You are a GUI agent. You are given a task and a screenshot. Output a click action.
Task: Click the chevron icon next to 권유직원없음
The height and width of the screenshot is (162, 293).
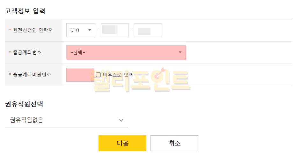click(121, 120)
